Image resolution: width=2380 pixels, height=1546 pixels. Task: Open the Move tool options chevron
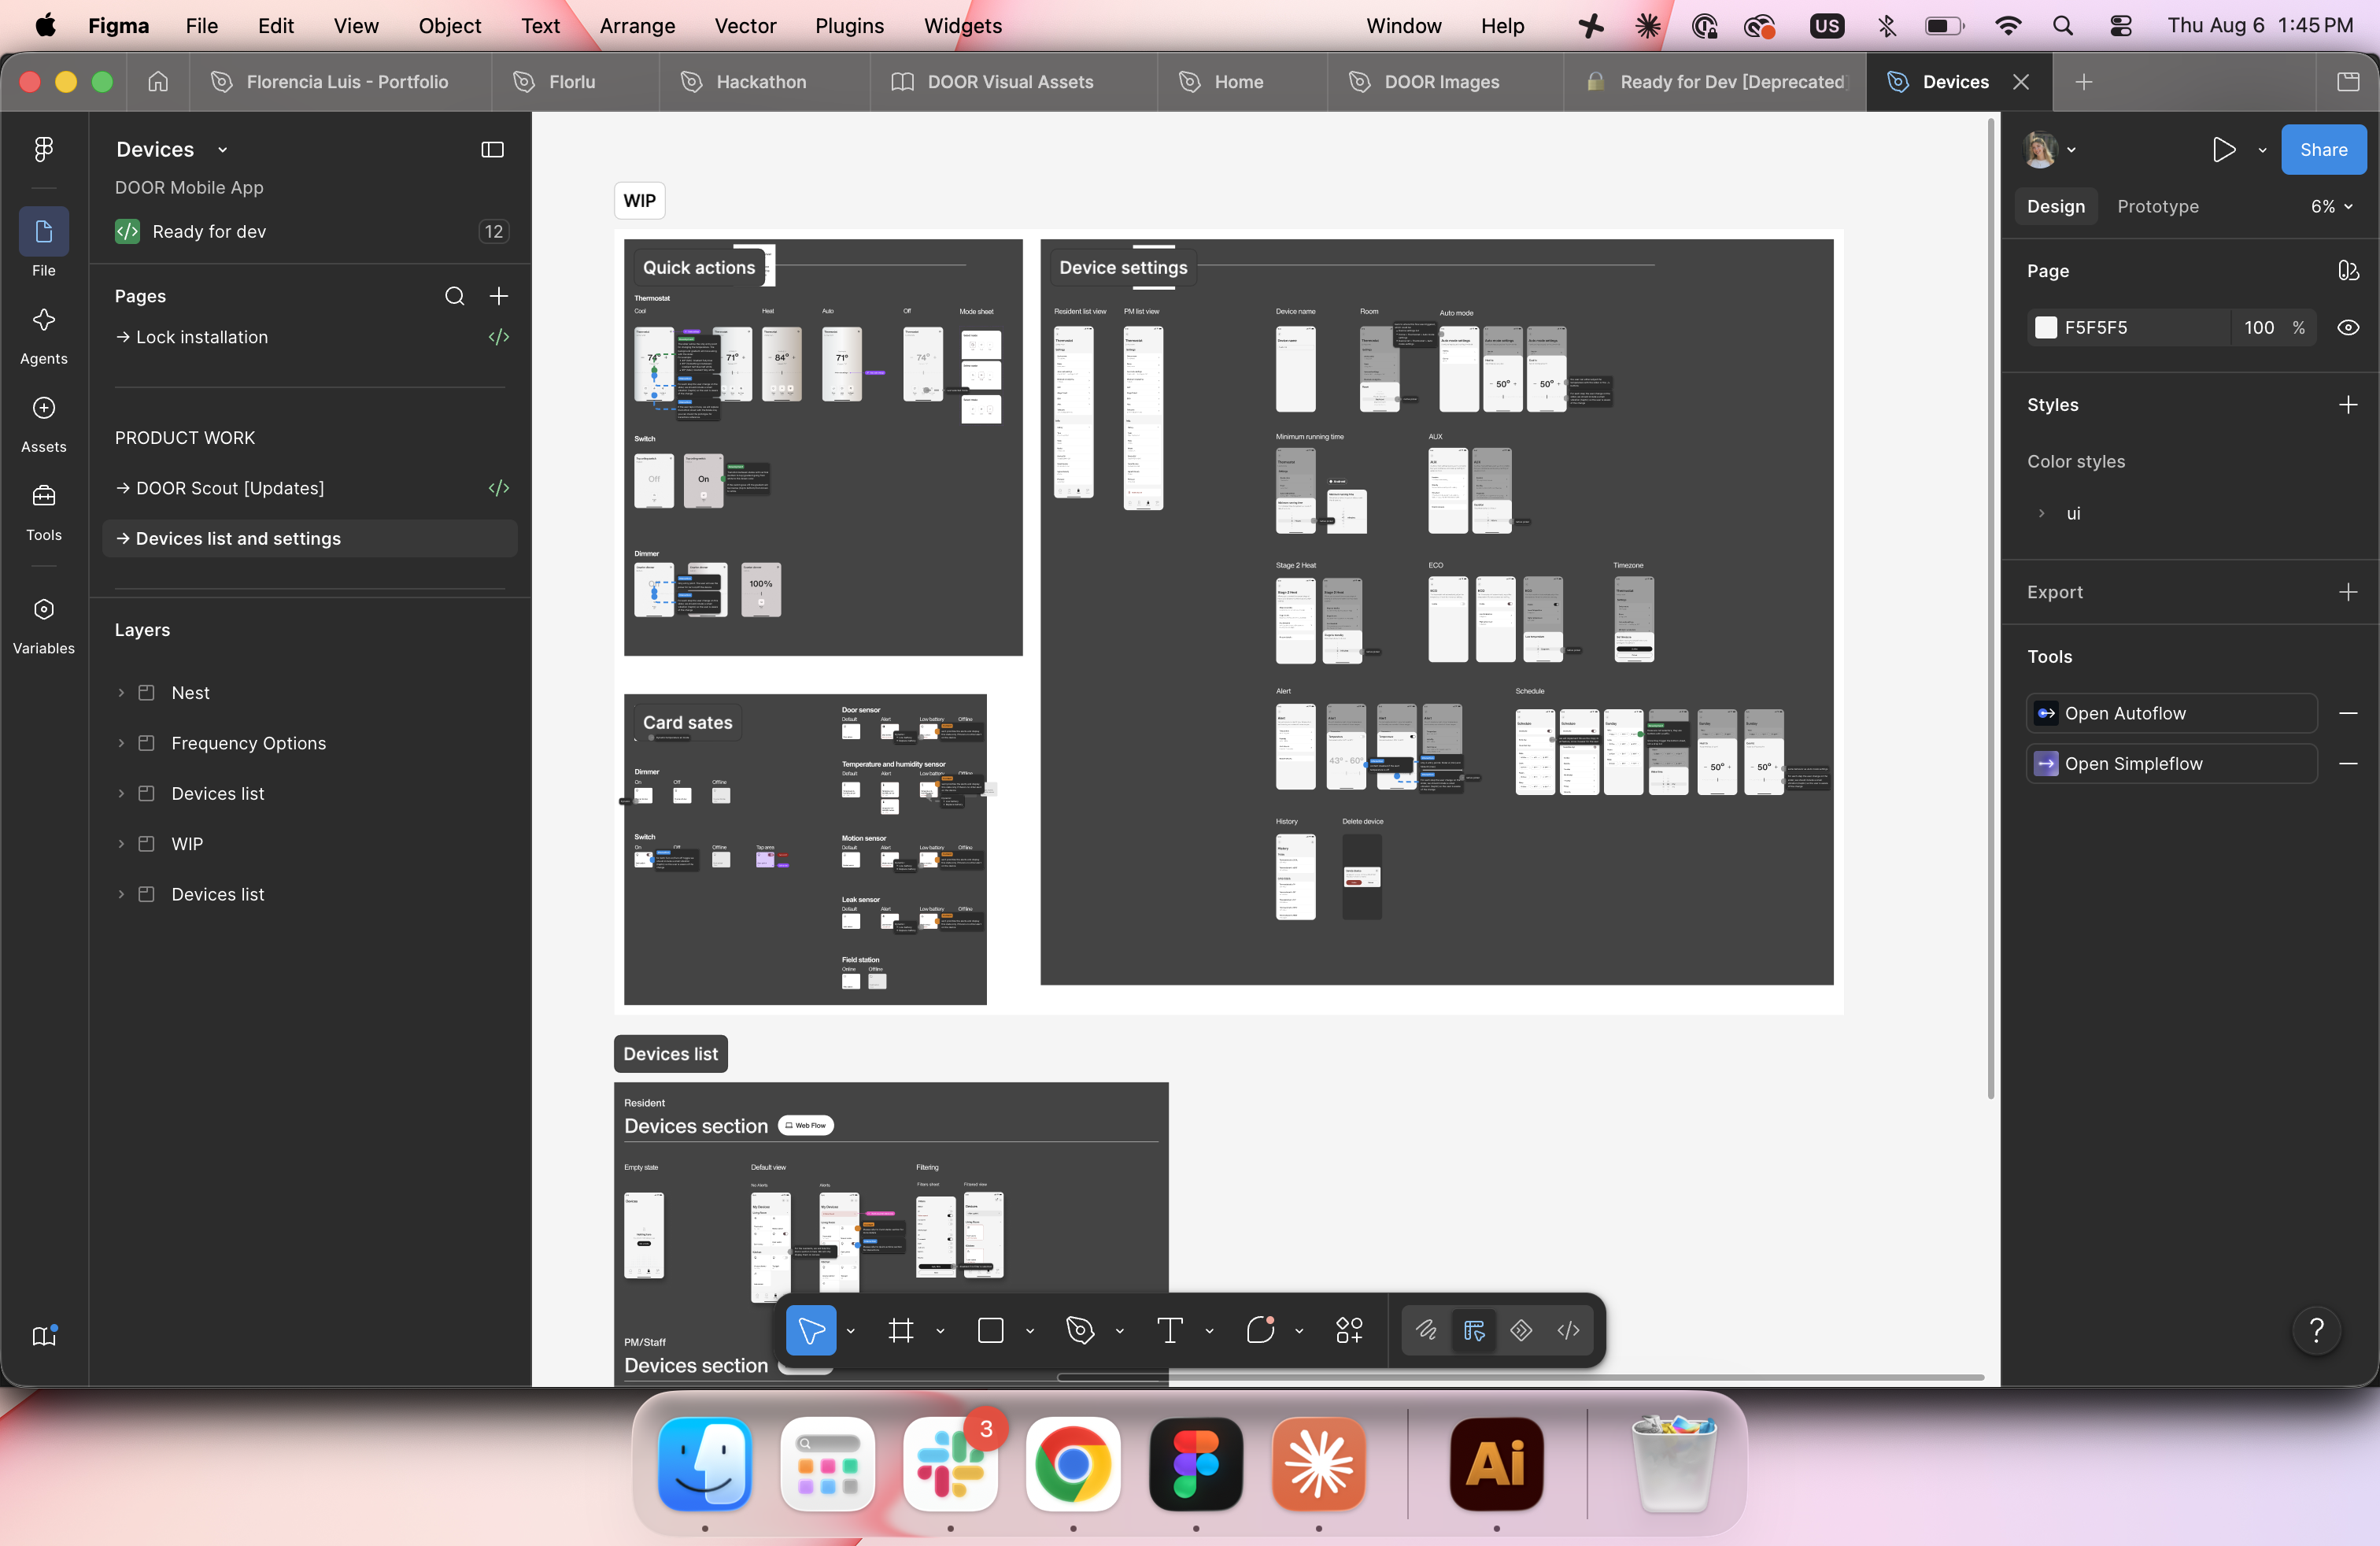851,1331
